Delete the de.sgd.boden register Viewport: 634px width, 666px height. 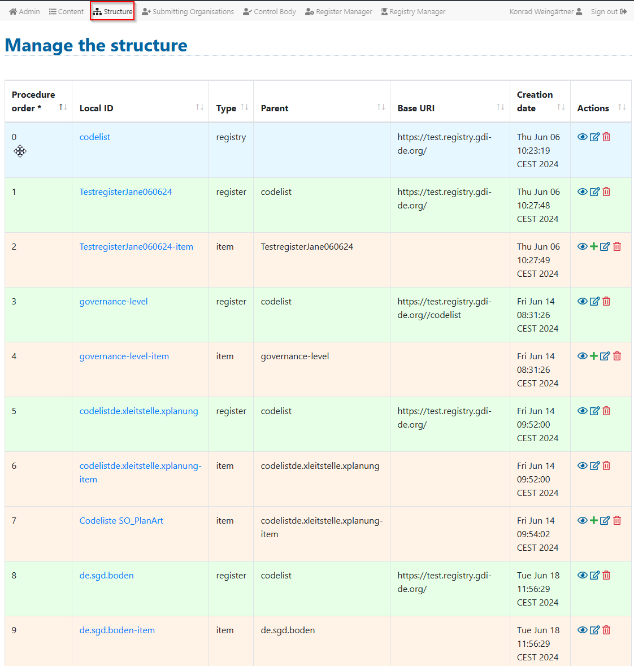pyautogui.click(x=606, y=576)
